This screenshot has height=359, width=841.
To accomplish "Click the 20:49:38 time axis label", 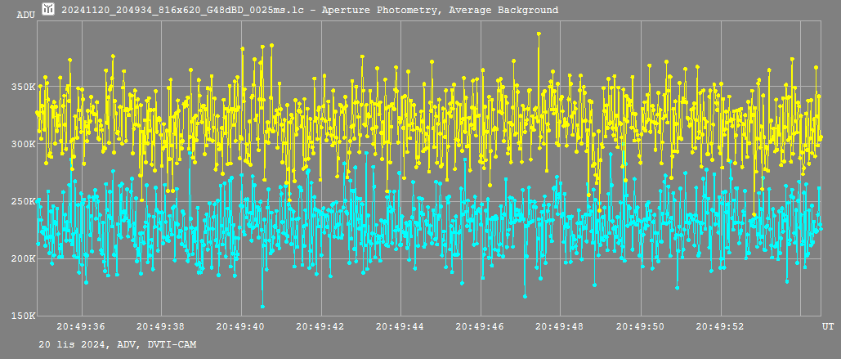I will [161, 326].
